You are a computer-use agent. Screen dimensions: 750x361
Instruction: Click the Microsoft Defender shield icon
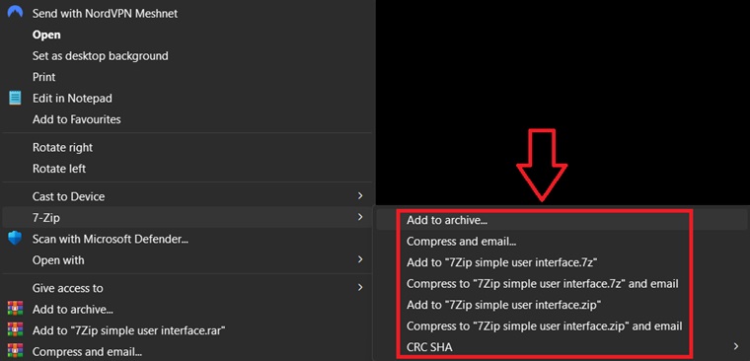point(16,238)
